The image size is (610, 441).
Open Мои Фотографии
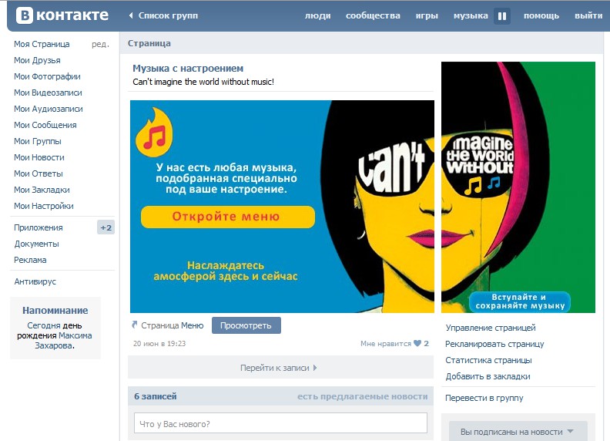pos(47,76)
